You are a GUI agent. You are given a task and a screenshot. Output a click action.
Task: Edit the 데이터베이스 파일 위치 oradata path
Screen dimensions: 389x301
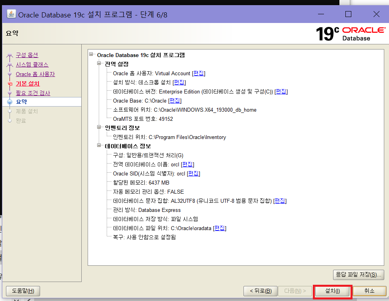click(220, 228)
